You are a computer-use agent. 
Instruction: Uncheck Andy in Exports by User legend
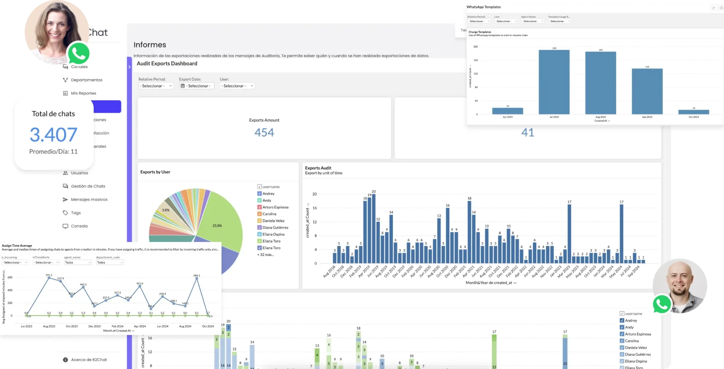259,200
